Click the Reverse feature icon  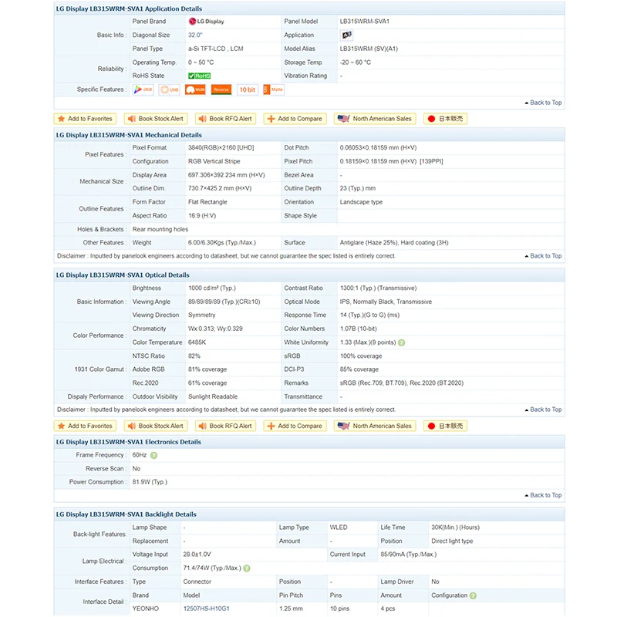click(221, 89)
